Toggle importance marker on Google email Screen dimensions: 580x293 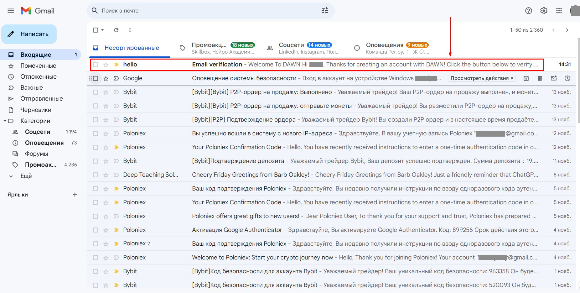[x=116, y=78]
